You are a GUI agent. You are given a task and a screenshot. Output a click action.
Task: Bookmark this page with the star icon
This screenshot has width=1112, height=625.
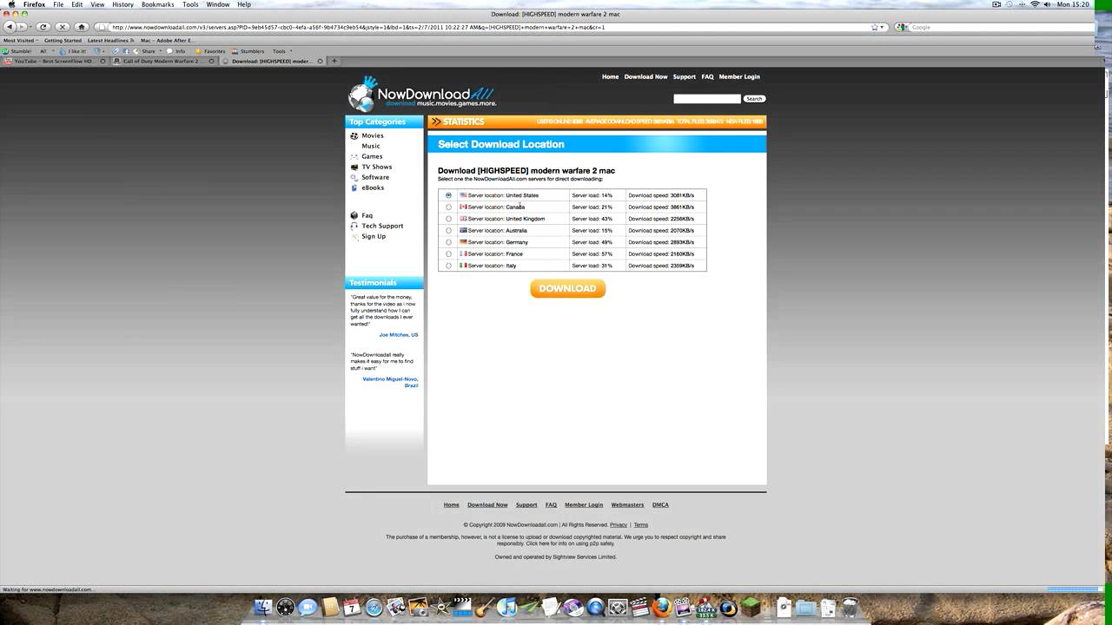875,27
